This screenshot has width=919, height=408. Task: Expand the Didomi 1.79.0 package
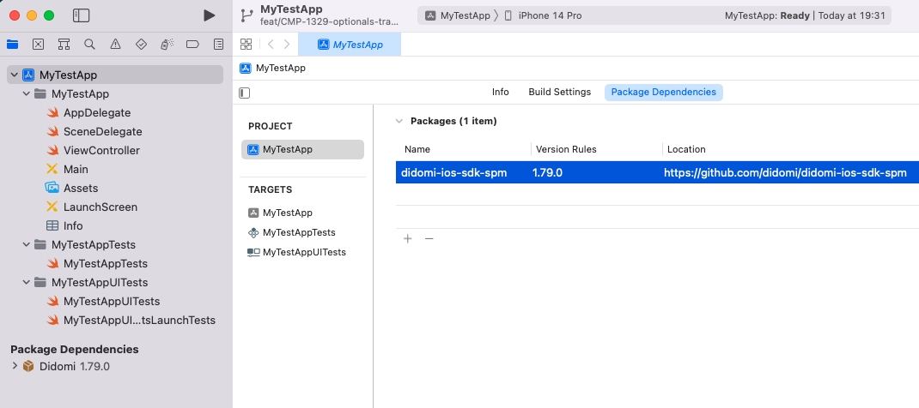15,366
